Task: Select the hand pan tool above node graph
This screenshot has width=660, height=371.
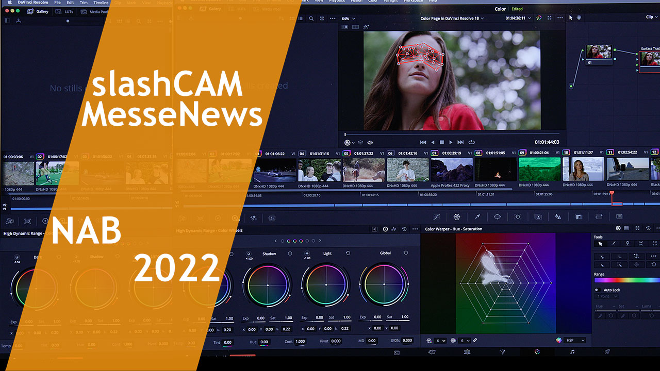Action: tap(579, 18)
